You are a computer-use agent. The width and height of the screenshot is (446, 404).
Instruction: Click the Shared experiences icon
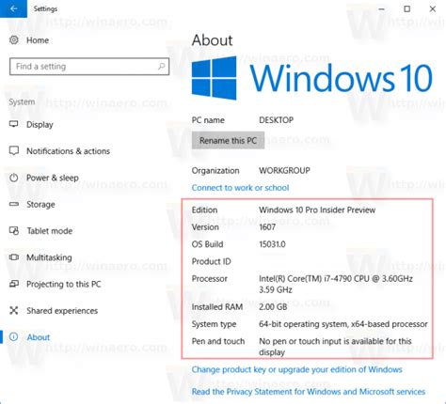click(14, 311)
